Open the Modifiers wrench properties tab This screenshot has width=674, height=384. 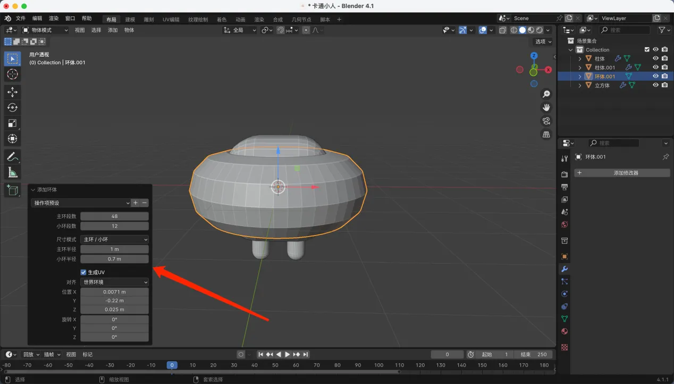[x=565, y=269]
